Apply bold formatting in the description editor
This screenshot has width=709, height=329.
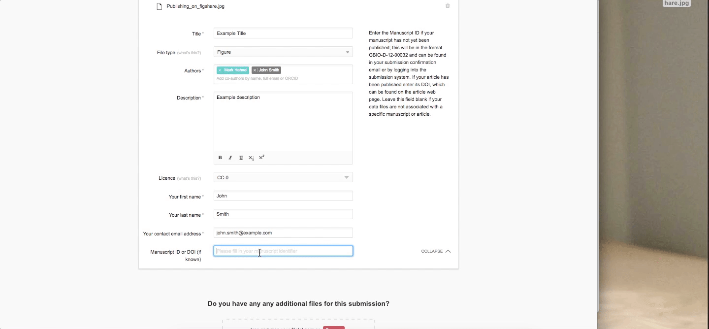tap(220, 158)
